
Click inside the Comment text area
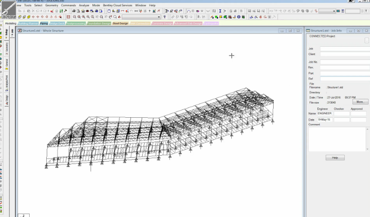pos(337,139)
